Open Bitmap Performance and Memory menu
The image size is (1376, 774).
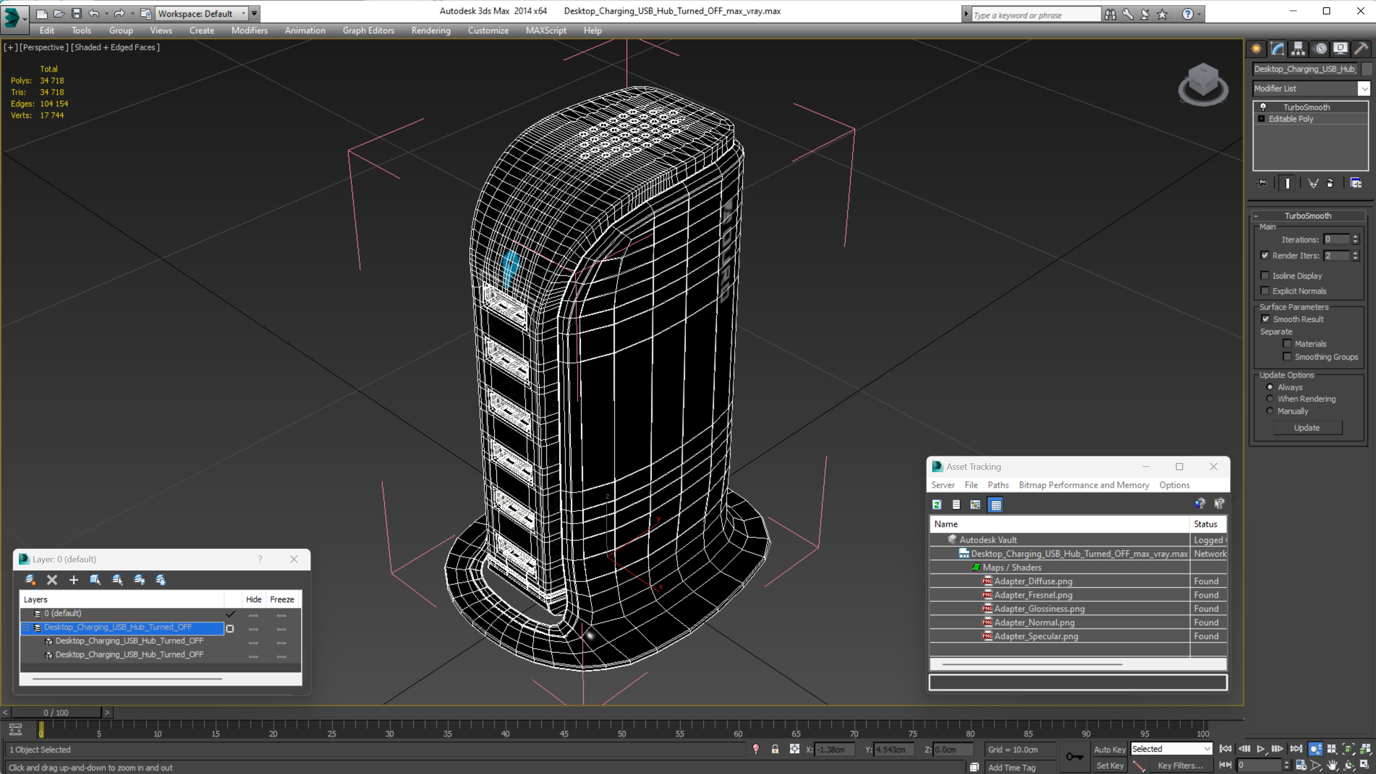coord(1083,485)
